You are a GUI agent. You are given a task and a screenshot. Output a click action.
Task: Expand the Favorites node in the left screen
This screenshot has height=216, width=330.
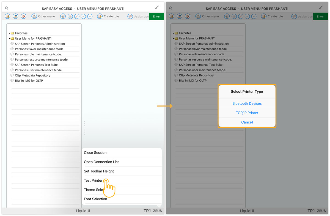click(9, 33)
